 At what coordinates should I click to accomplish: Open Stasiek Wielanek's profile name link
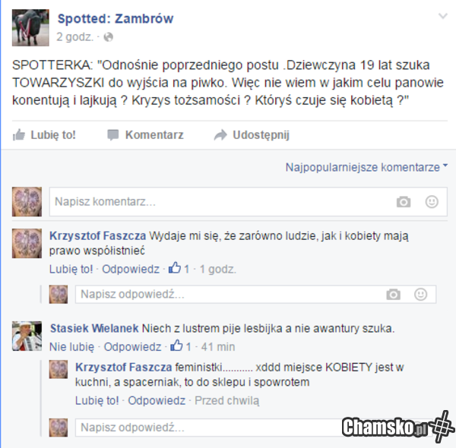tap(94, 328)
